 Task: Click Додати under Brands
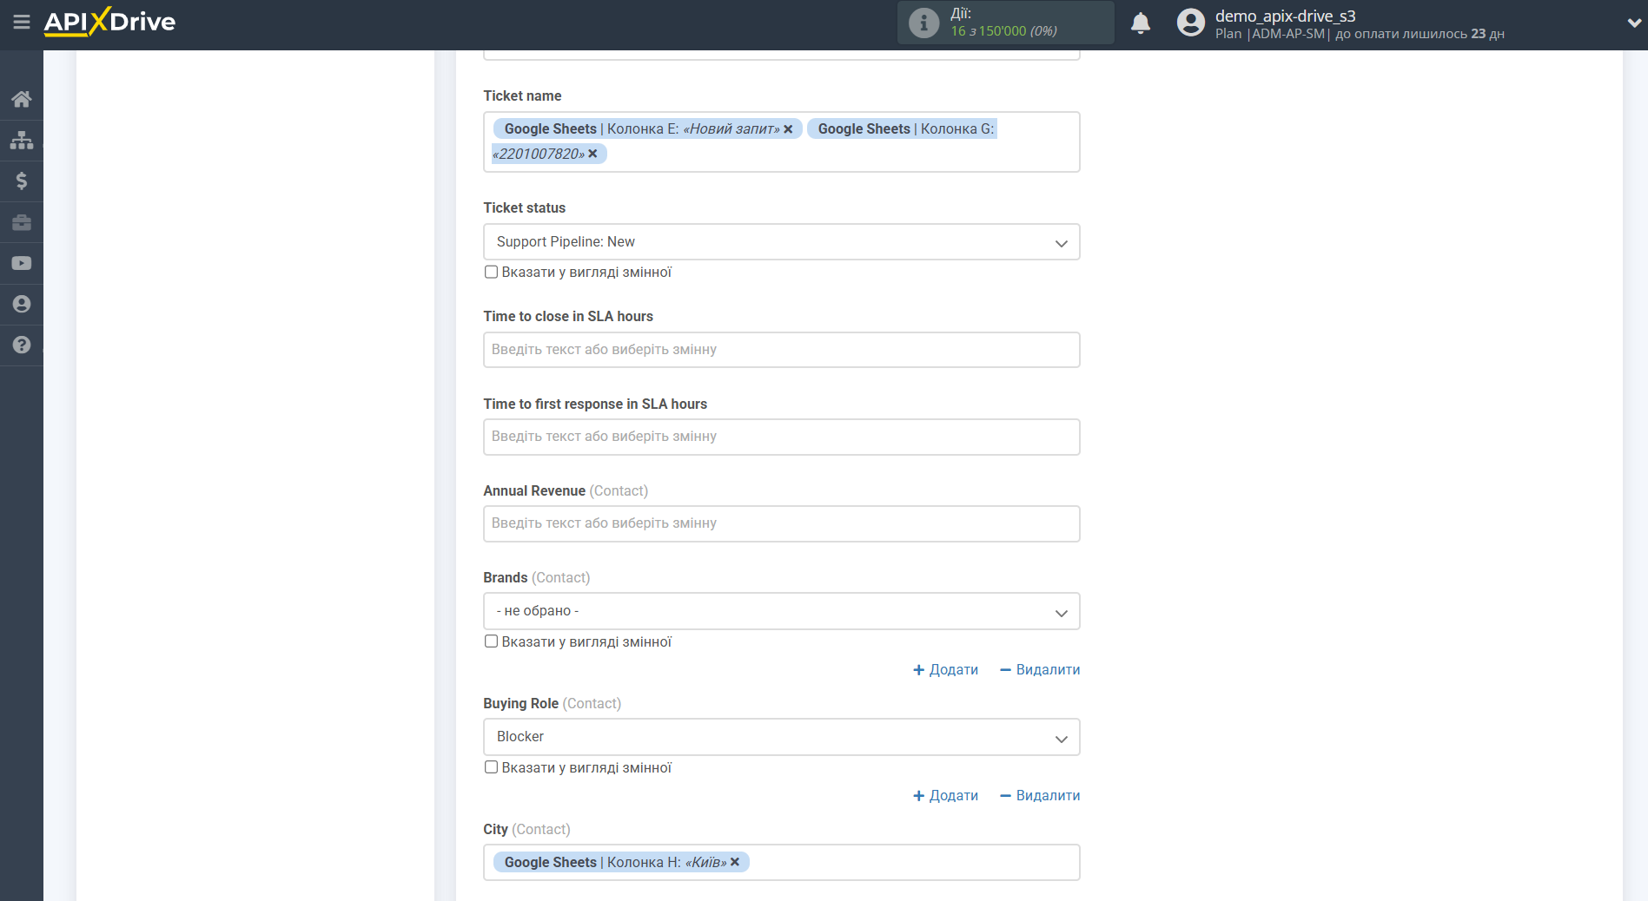(x=945, y=670)
